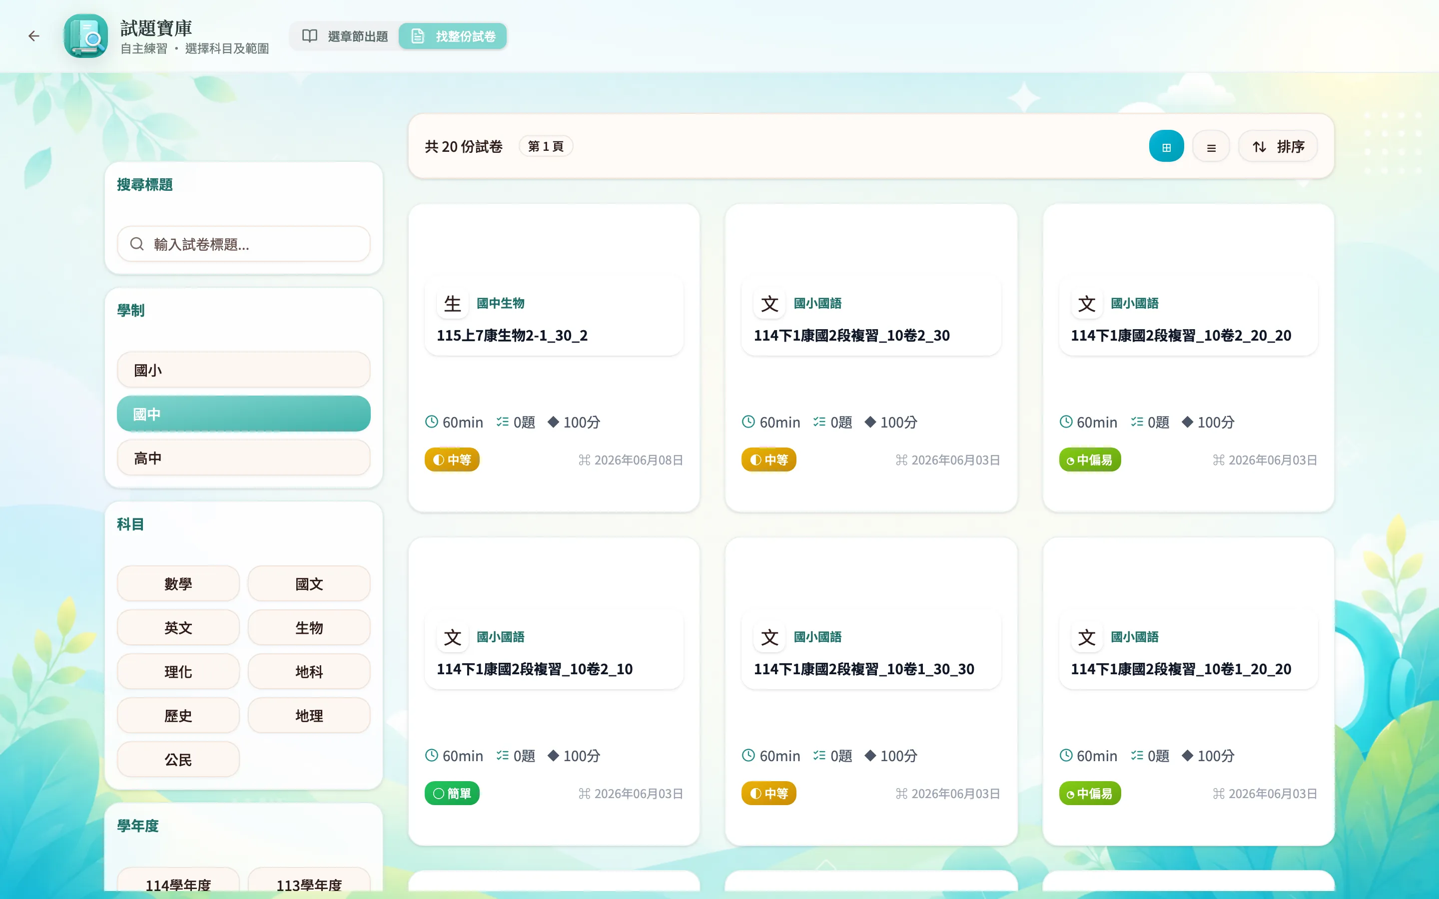Click 文 icon on 10卷2_10 card

[453, 637]
